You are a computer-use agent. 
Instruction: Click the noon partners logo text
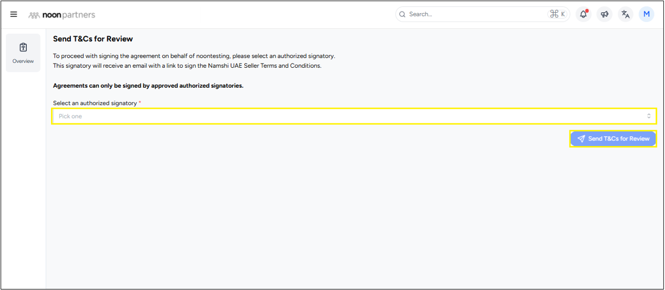coord(69,15)
